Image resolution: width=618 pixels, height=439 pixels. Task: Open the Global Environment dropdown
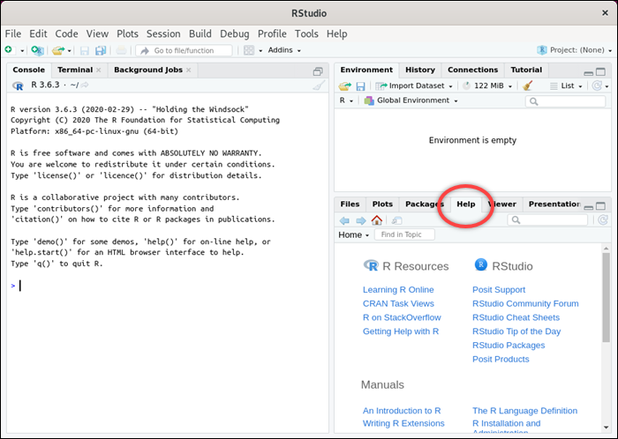[411, 100]
